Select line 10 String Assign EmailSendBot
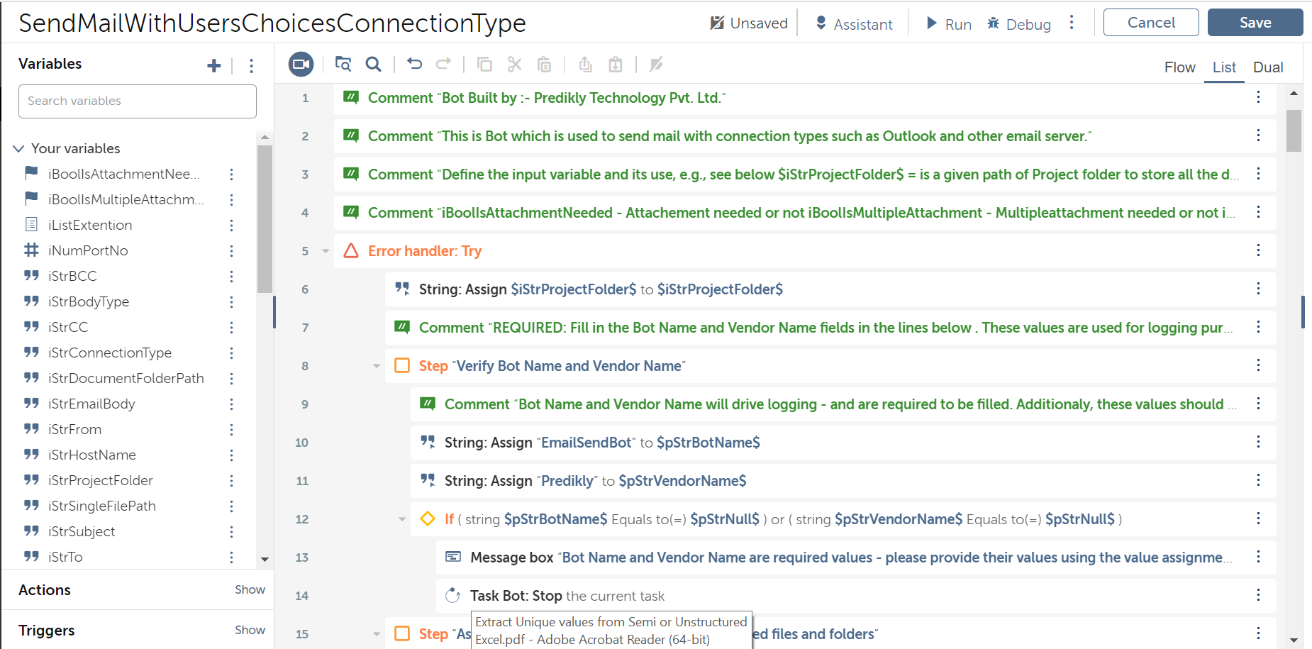Viewport: 1312px width, 649px height. (843, 442)
